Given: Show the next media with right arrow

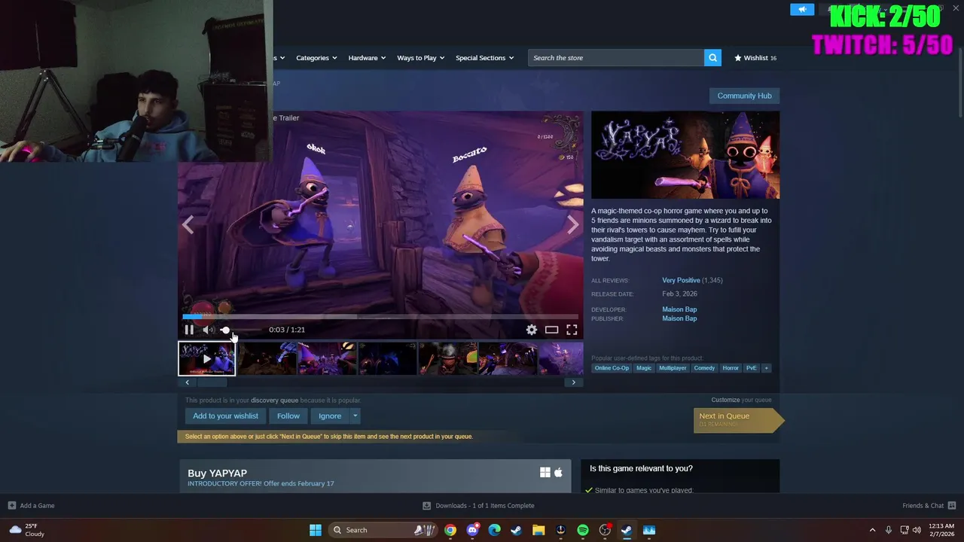Looking at the screenshot, I should pyautogui.click(x=573, y=224).
